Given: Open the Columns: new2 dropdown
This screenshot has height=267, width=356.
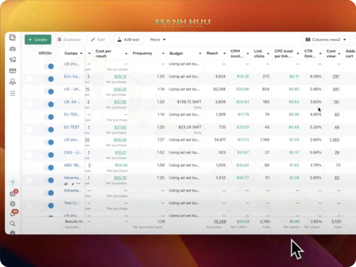Looking at the screenshot, I should point(326,40).
